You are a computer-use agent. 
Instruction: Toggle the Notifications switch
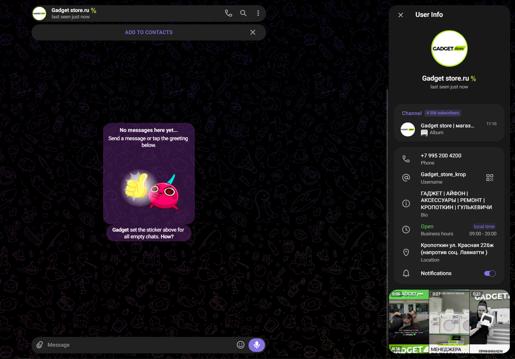(x=490, y=274)
